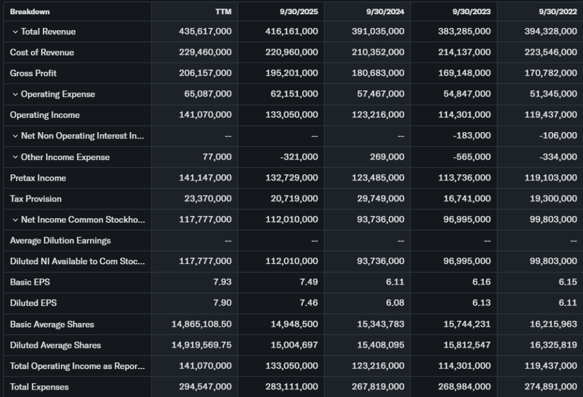The image size is (583, 397).
Task: Click TTM Total Revenue value 435,617,000
Action: [x=205, y=32]
